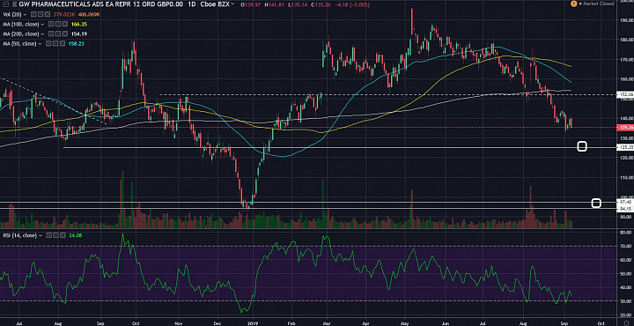Hide the MA (200, close) line
The width and height of the screenshot is (634, 326).
(x=51, y=33)
